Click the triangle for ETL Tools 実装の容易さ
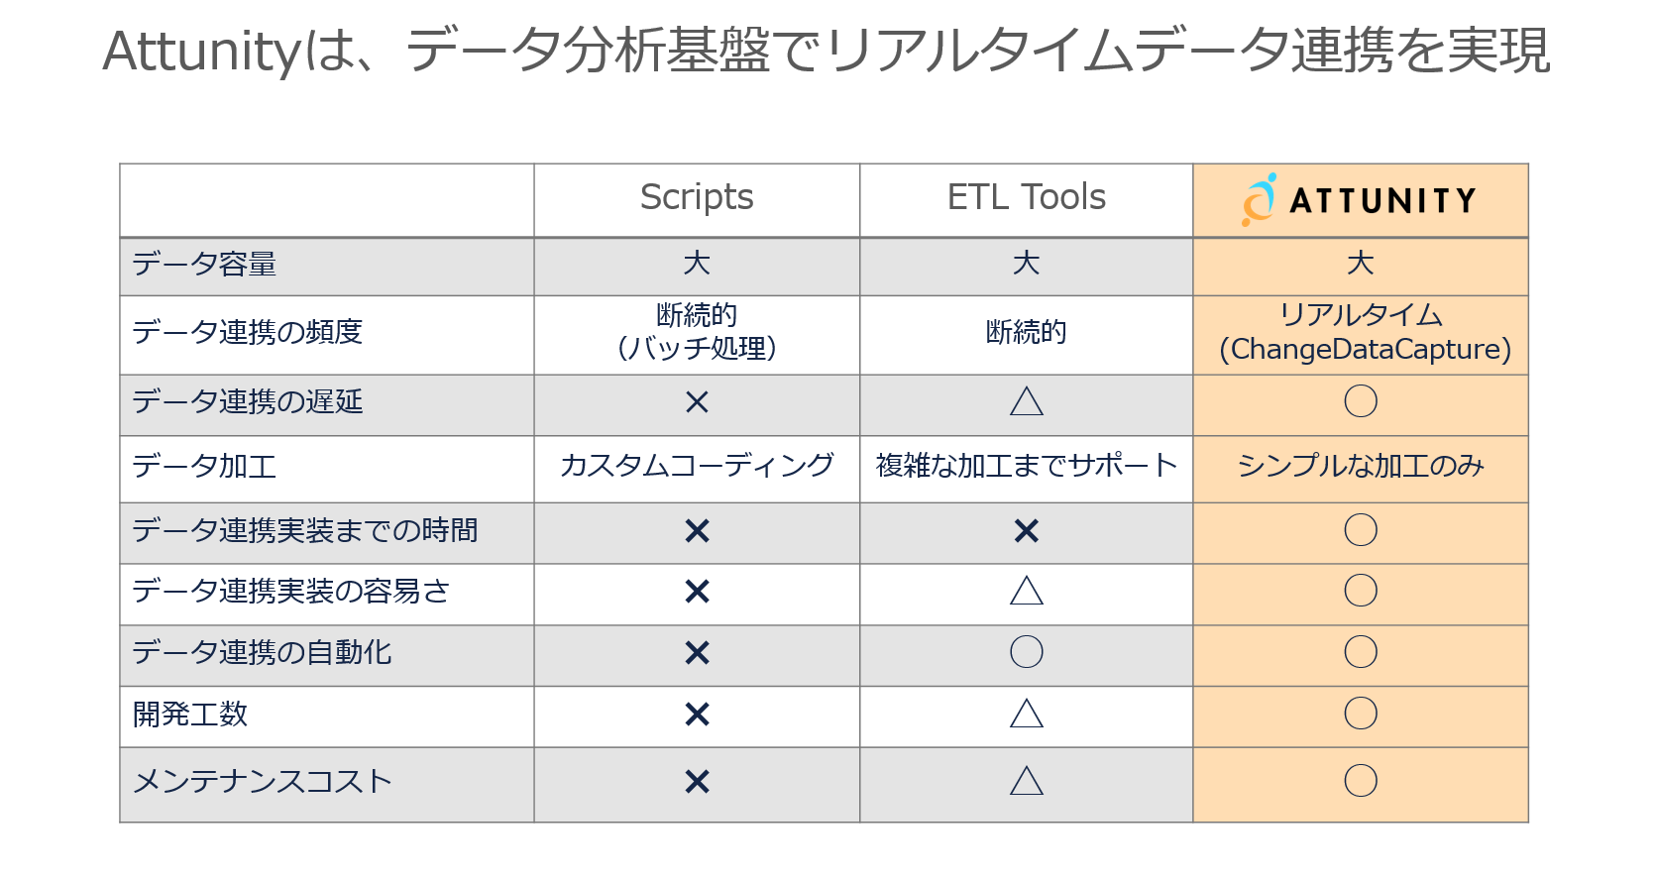Screen dimensions: 1656x881 point(1027,592)
